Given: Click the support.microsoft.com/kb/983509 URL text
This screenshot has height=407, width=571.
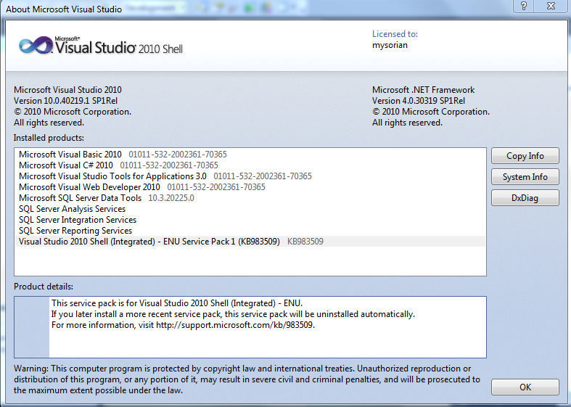Looking at the screenshot, I should point(235,325).
